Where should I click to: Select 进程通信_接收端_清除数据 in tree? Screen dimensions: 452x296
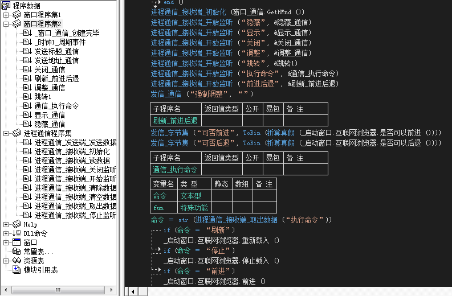(x=75, y=188)
